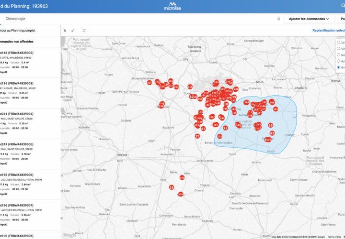Click the Google logo on map
Screen dimensions: 345x239
click(69, 235)
